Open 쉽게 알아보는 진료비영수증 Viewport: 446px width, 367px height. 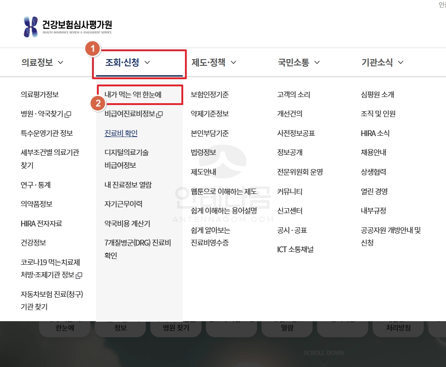210,236
